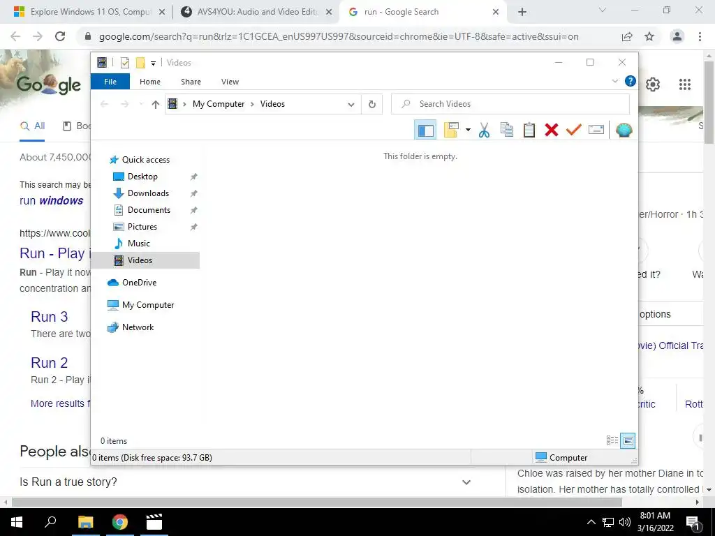
Task: Click Videos in the address breadcrumb
Action: 272,104
